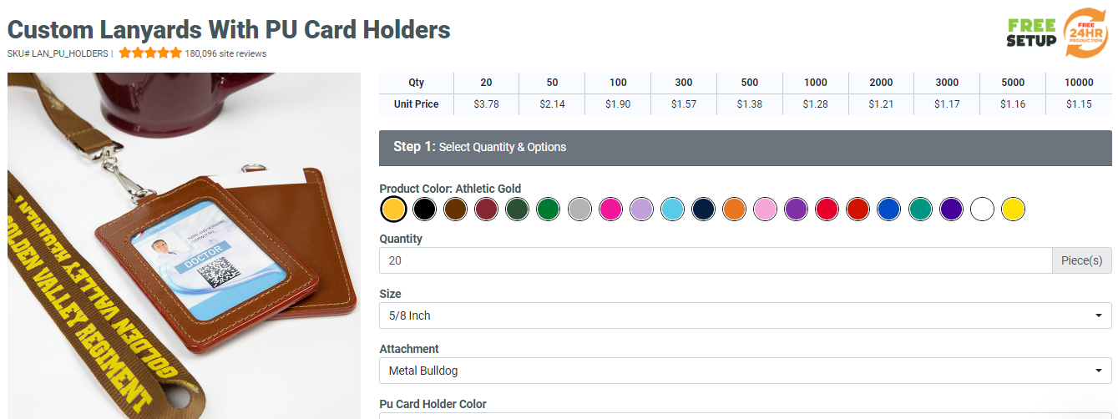Select the gray product color swatch
The width and height of the screenshot is (1118, 419).
point(579,209)
